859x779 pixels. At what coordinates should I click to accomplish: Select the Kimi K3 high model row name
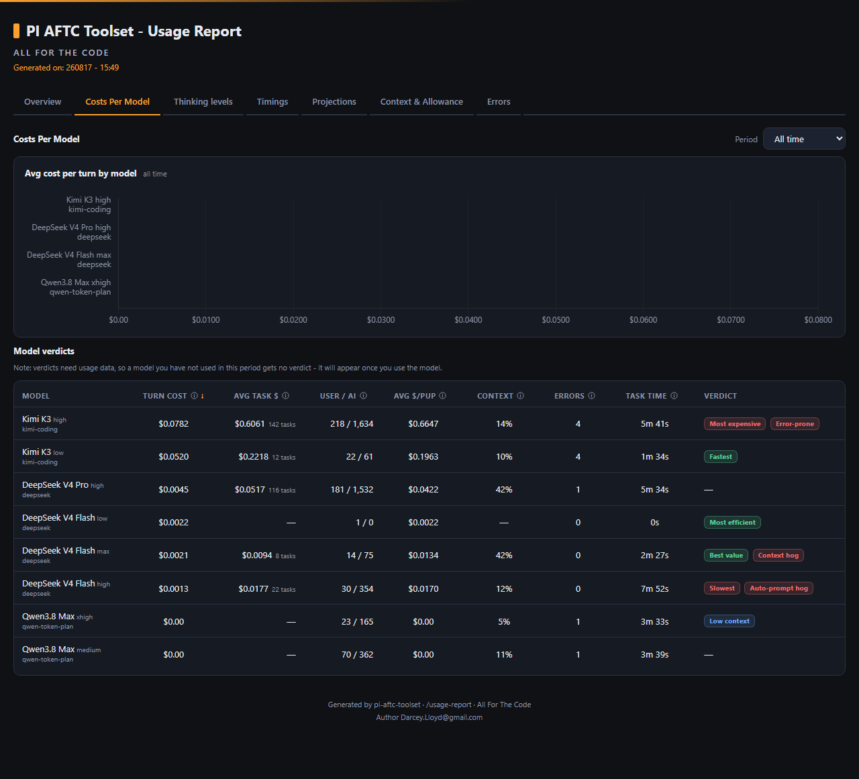click(44, 419)
